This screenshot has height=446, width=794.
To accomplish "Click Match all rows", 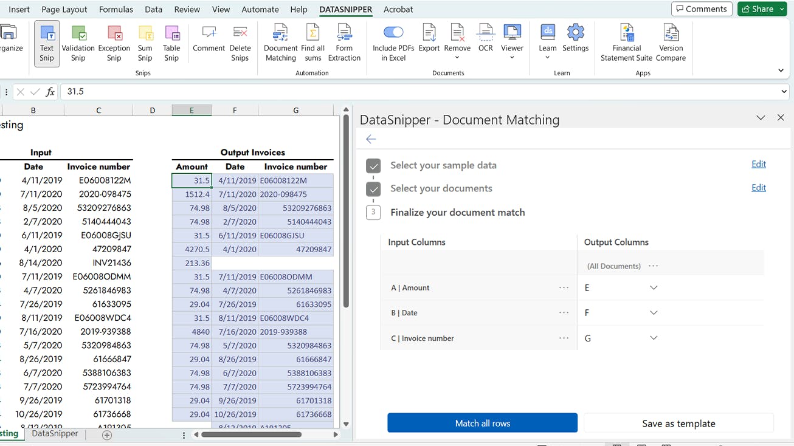I will point(482,423).
